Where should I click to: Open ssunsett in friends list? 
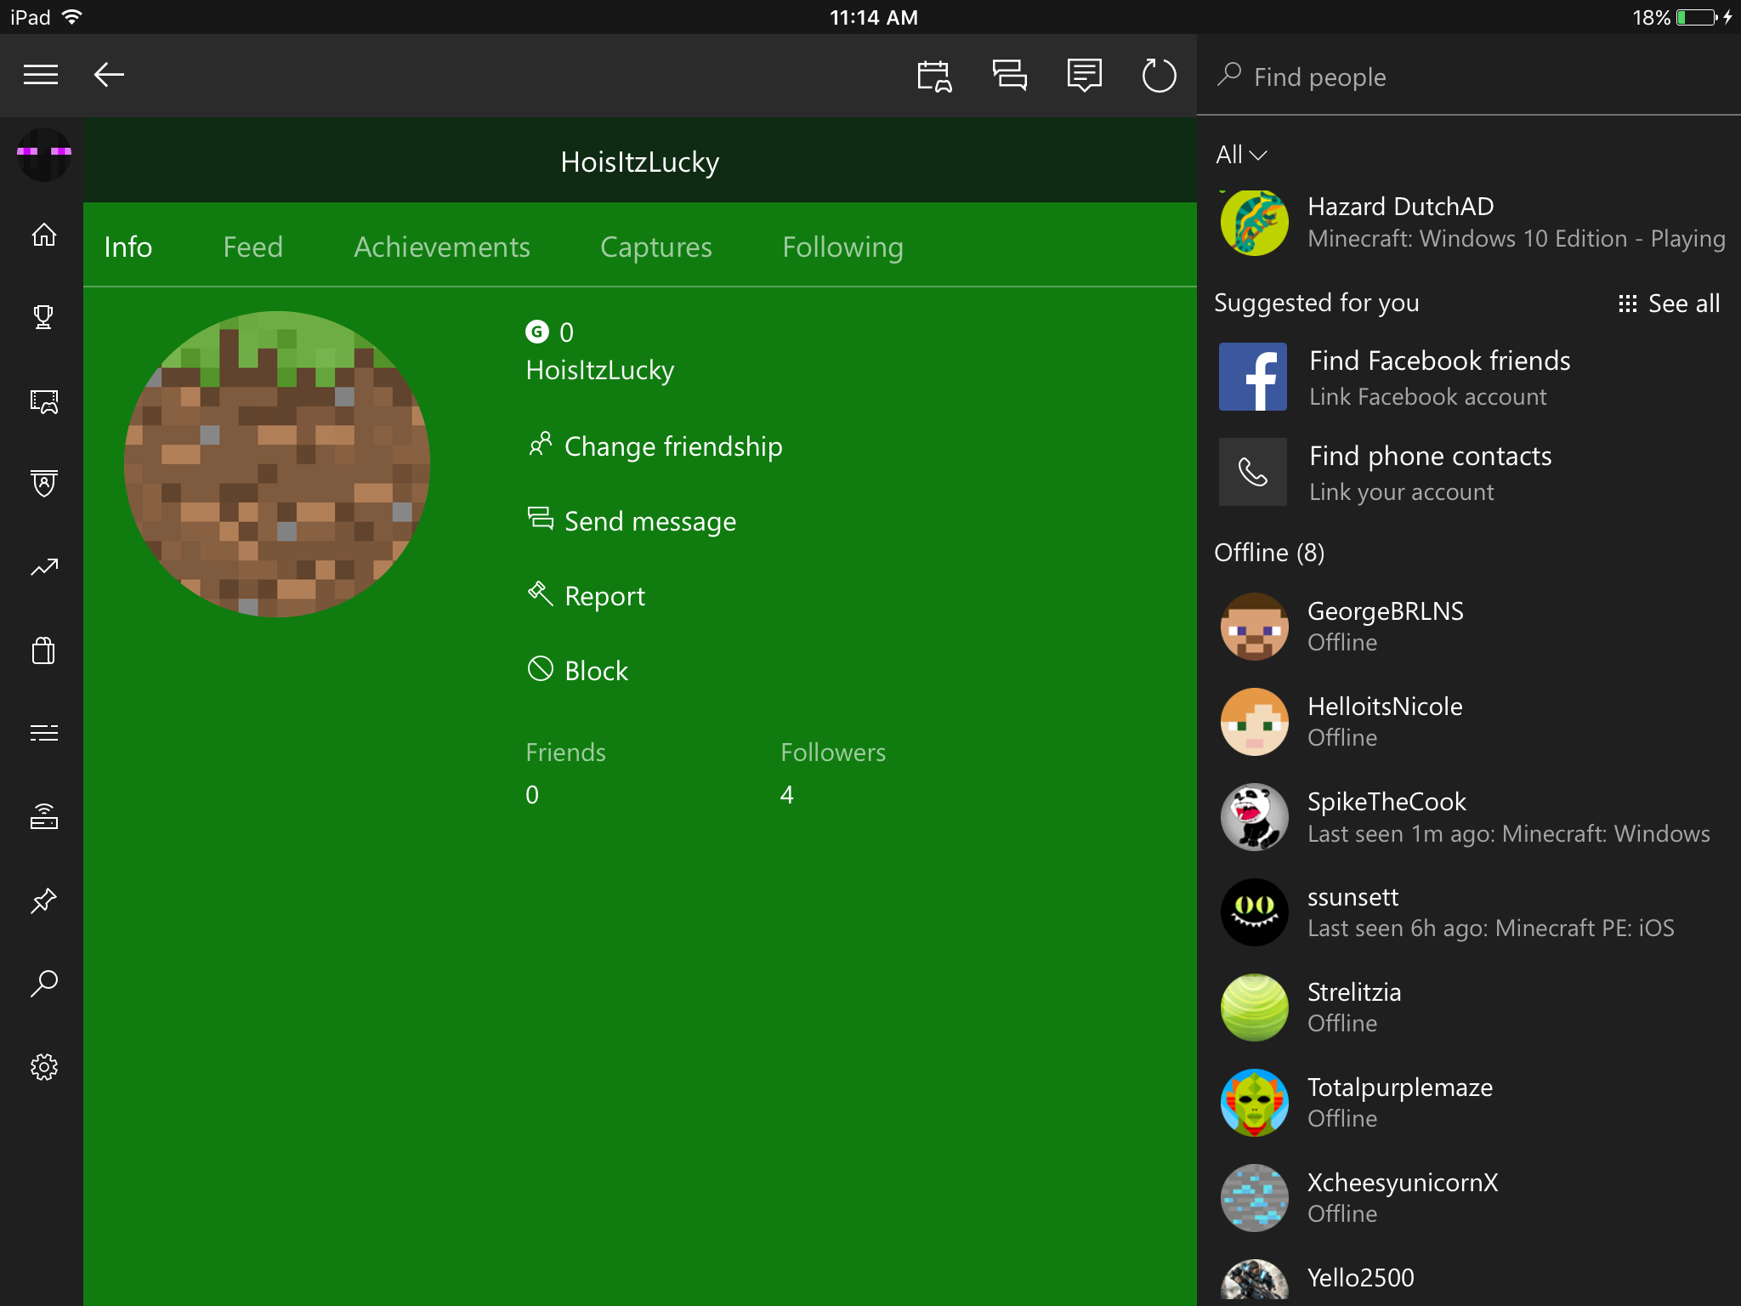click(1469, 912)
